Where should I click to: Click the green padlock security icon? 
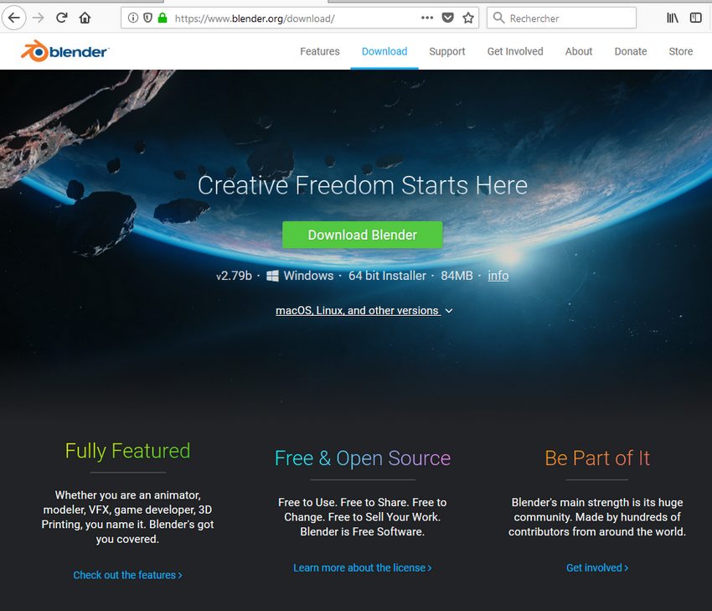[x=163, y=18]
